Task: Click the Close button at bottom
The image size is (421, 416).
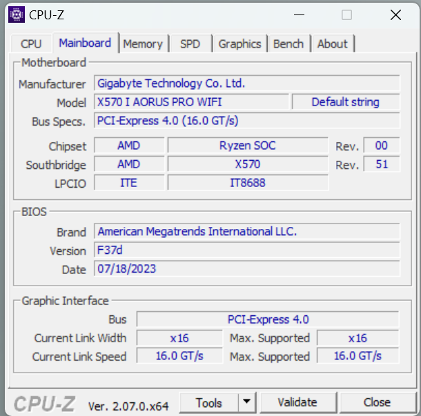Action: click(377, 402)
